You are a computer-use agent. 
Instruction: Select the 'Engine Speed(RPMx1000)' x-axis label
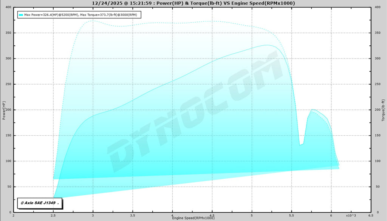coord(193,218)
